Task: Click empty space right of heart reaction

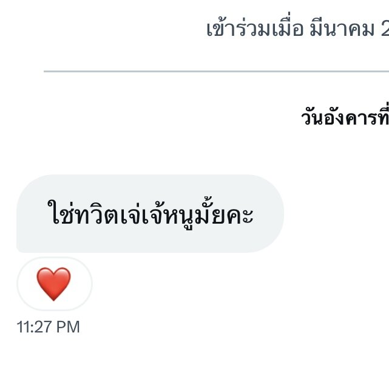Action: (198, 284)
